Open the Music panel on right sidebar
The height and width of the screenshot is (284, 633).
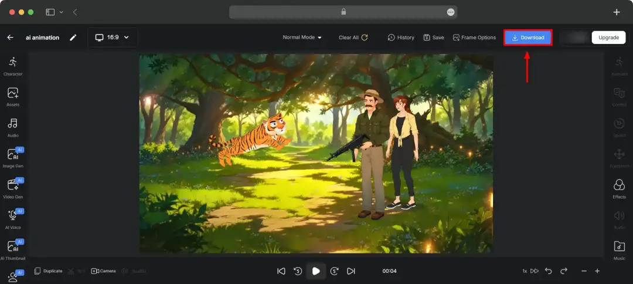(x=619, y=251)
